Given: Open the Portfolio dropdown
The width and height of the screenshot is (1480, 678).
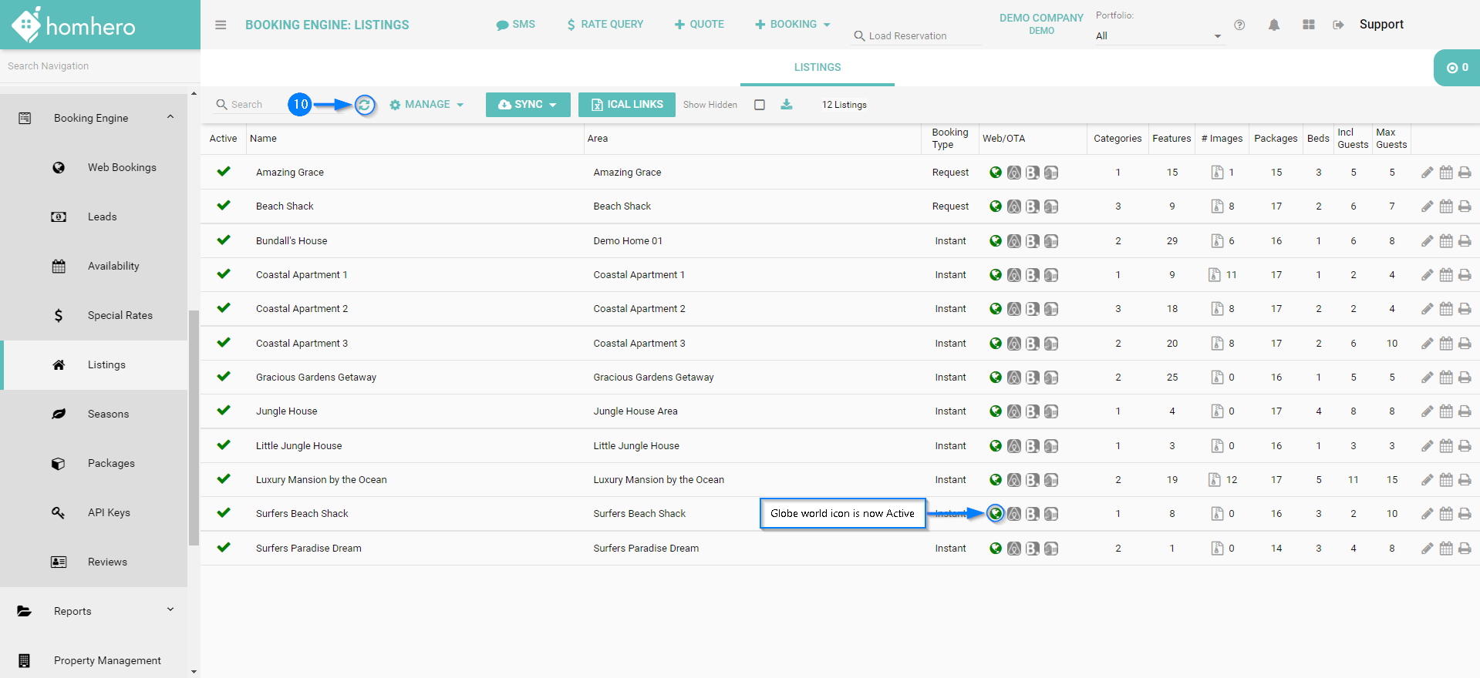Looking at the screenshot, I should click(1158, 36).
